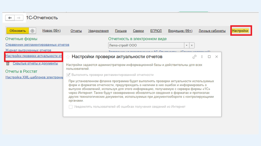Viewport: 261px width, 146px height.
Task: Switch to the Уведомления tab
Action: [x=98, y=31]
